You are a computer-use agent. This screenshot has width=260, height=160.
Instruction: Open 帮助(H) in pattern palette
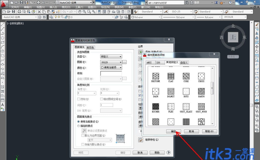(209, 131)
